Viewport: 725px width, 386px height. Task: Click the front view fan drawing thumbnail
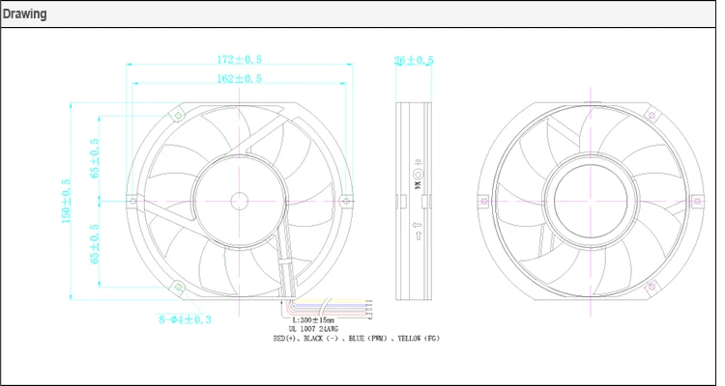point(240,202)
